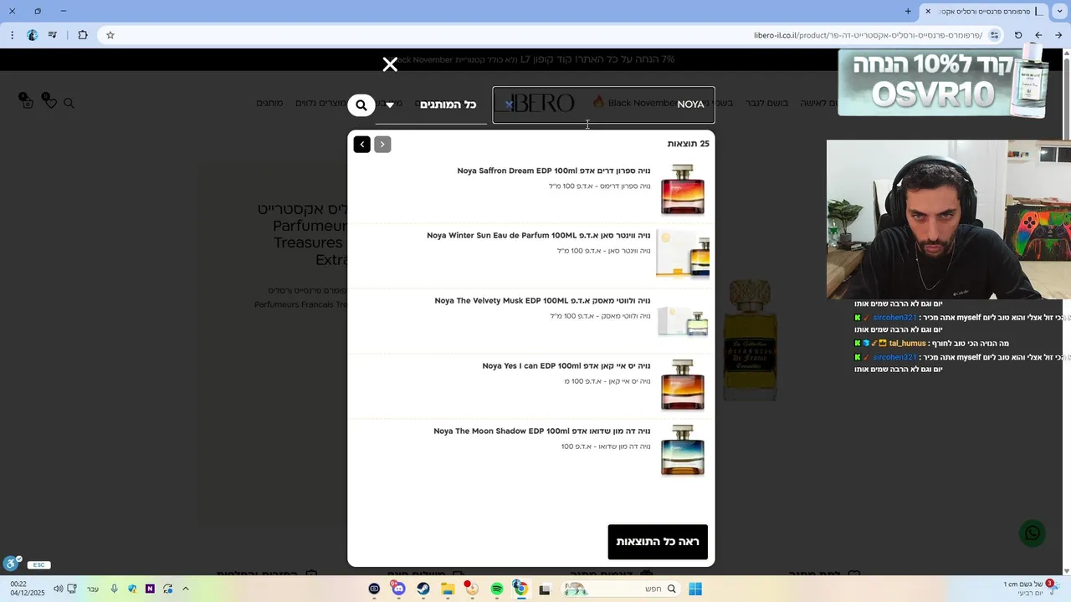Open browser profile avatar
1071x602 pixels.
(32, 35)
